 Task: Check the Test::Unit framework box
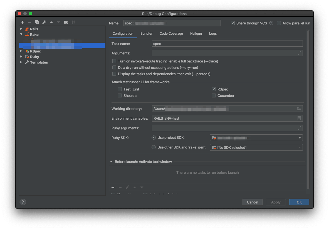tap(120, 89)
